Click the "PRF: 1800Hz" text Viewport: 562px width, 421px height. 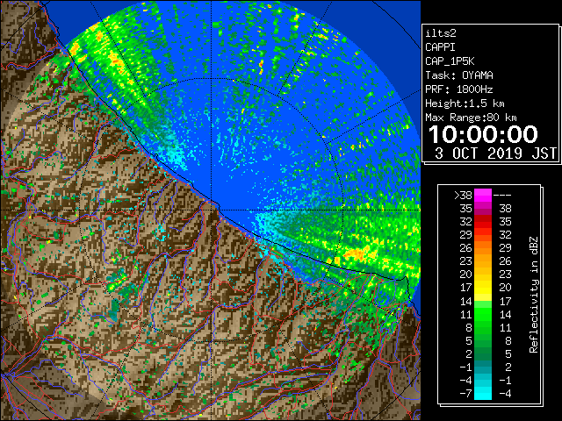459,89
